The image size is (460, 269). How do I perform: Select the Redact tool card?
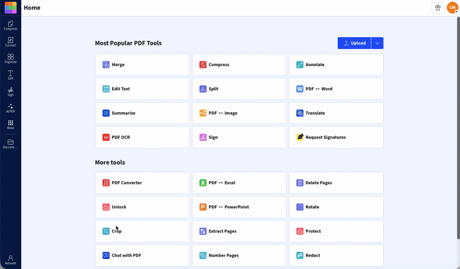(x=336, y=255)
